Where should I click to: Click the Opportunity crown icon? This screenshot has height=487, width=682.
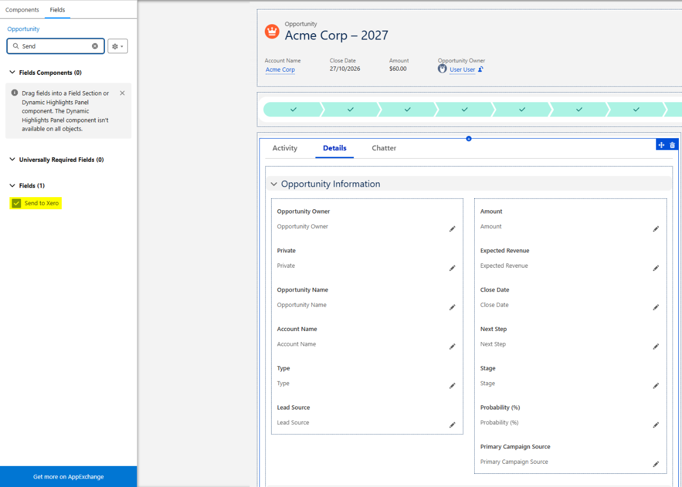point(272,32)
